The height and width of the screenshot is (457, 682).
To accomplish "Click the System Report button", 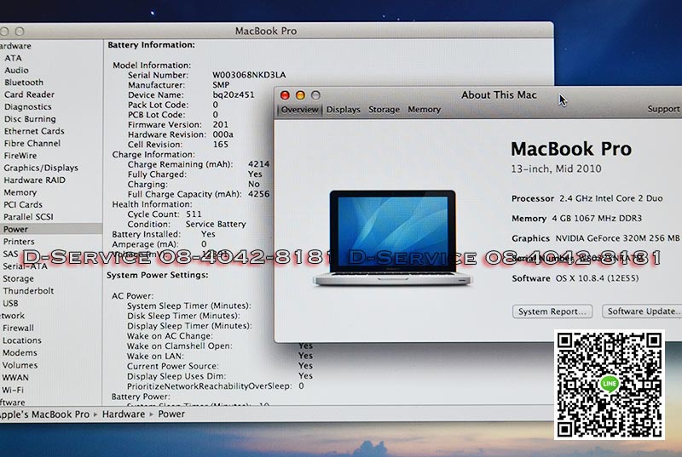I will [x=552, y=311].
